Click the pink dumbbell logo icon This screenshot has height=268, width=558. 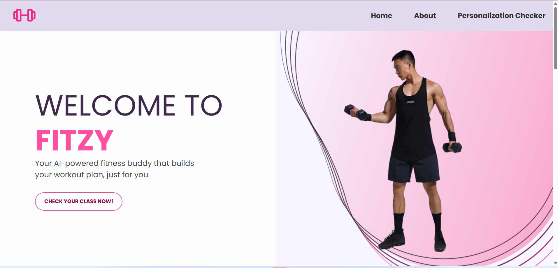24,15
